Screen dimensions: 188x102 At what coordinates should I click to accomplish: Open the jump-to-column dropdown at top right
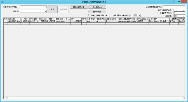point(174,7)
